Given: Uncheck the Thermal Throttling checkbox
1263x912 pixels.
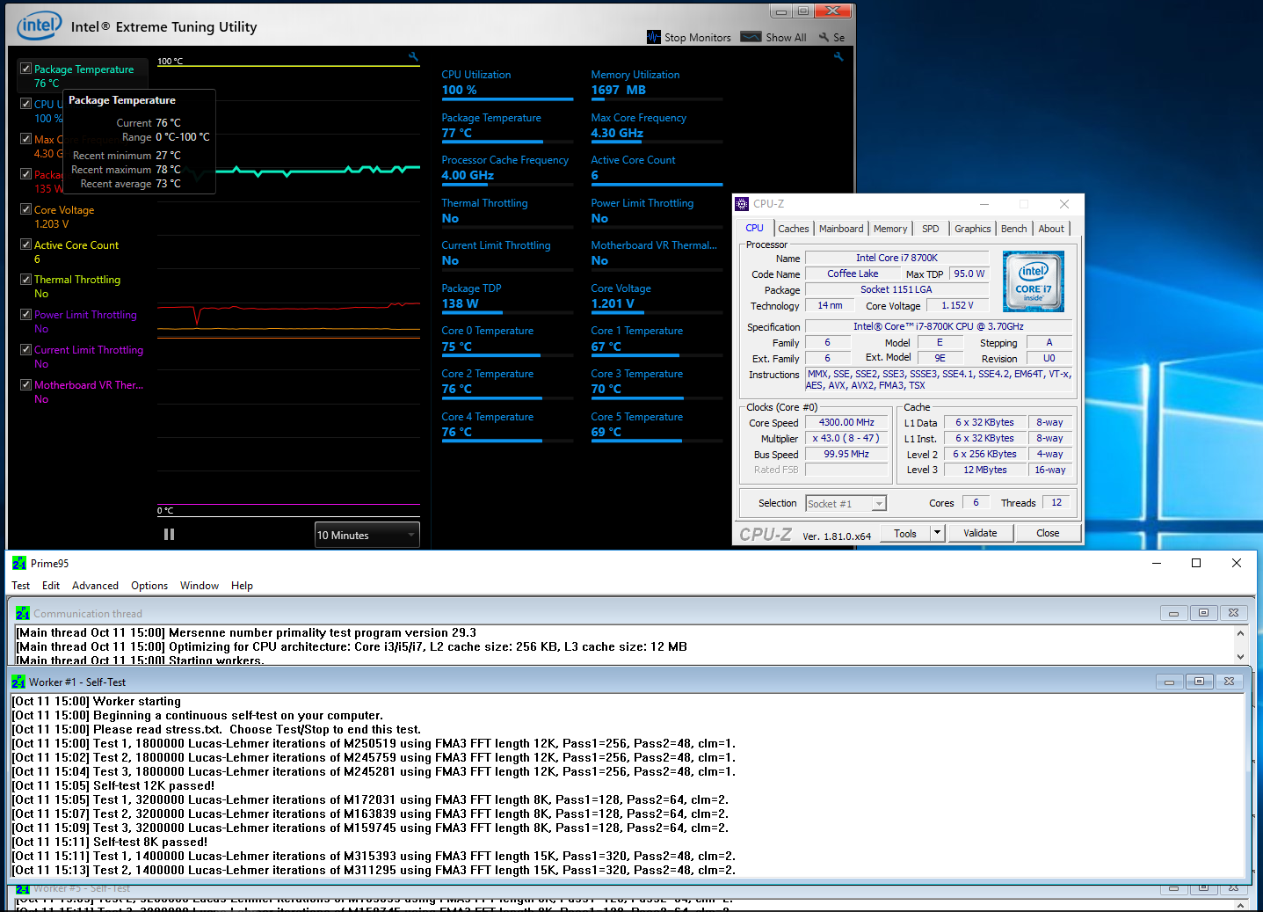Looking at the screenshot, I should pyautogui.click(x=26, y=279).
